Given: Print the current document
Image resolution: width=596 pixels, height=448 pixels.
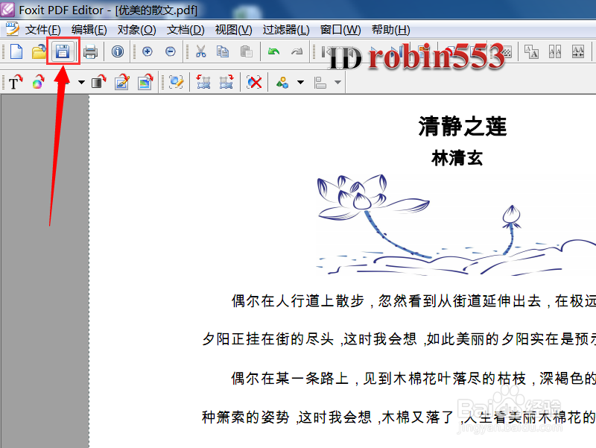Looking at the screenshot, I should [x=90, y=51].
